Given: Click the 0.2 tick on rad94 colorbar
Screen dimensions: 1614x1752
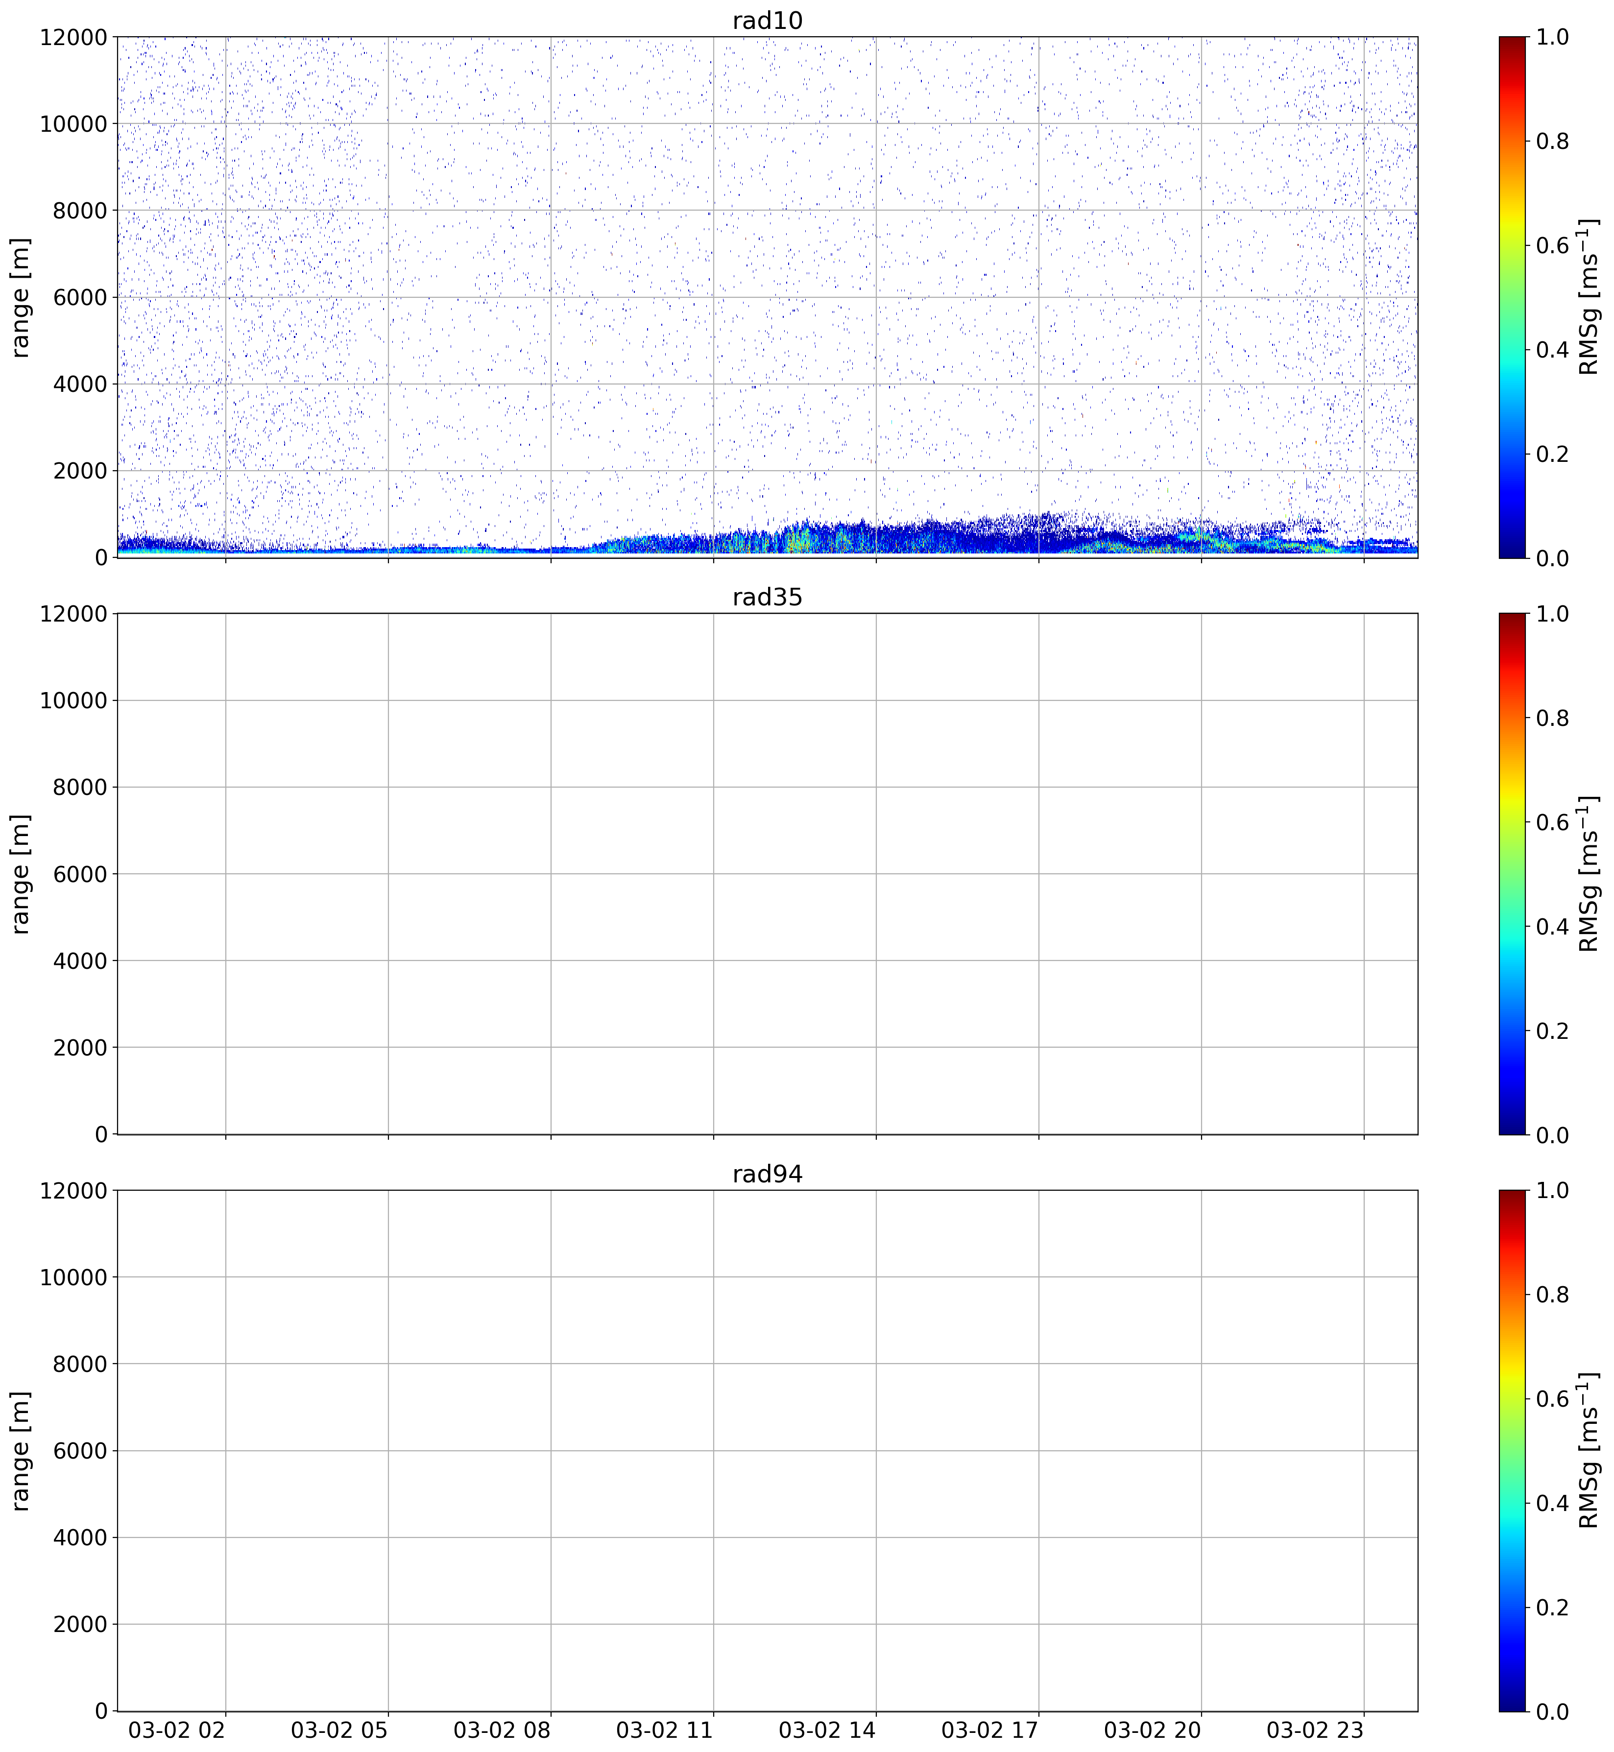Looking at the screenshot, I should click(1552, 1607).
